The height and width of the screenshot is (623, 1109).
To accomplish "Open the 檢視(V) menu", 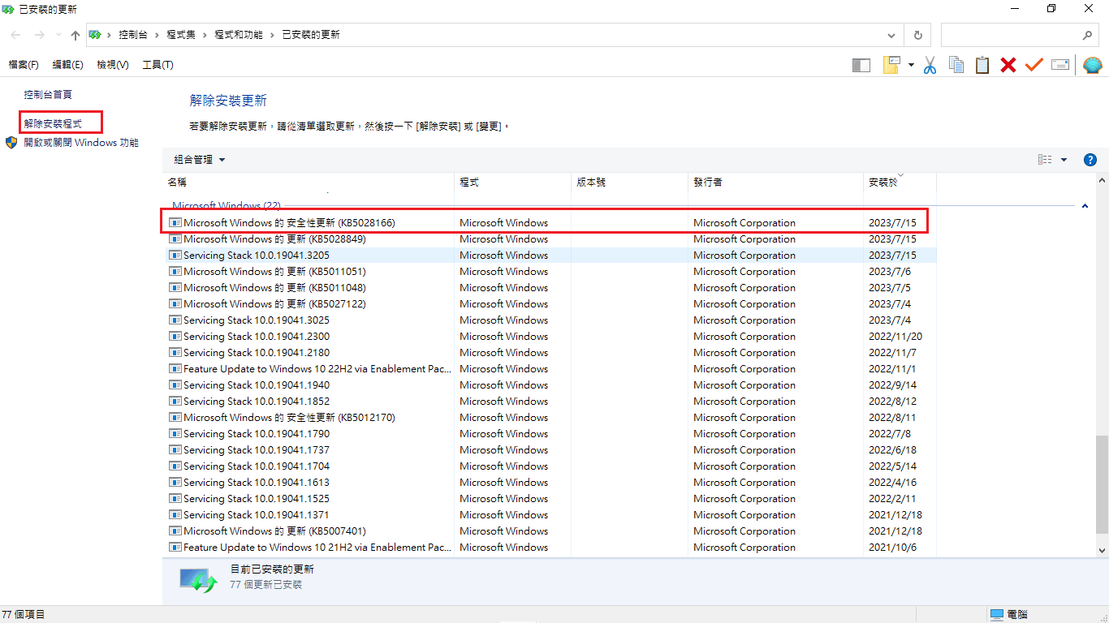I will [112, 65].
